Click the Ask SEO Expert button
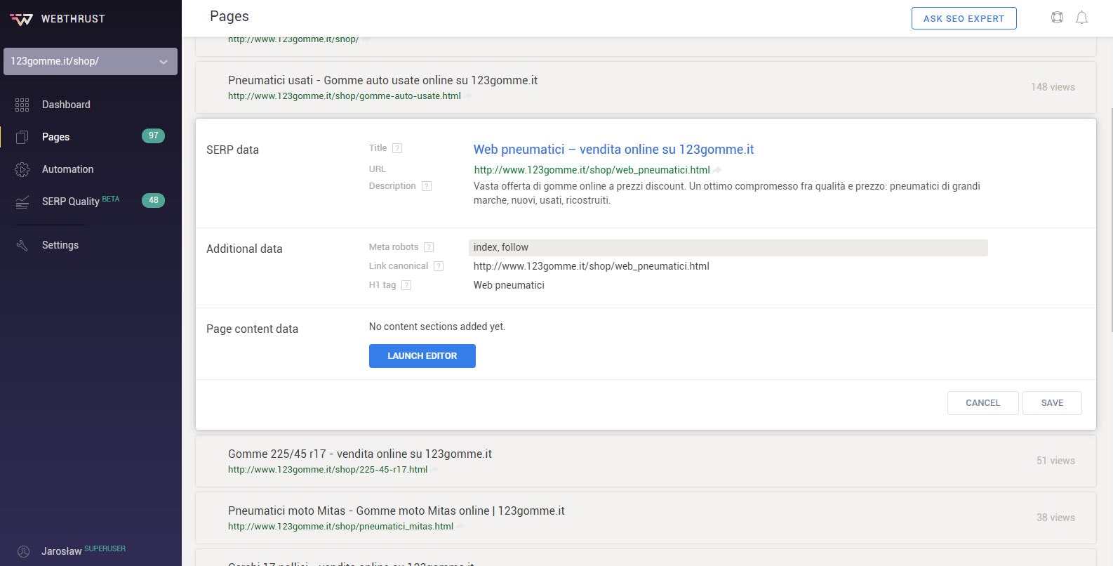This screenshot has width=1113, height=566. (x=964, y=18)
